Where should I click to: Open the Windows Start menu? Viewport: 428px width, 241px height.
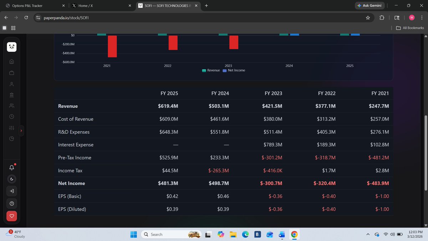pos(133,234)
